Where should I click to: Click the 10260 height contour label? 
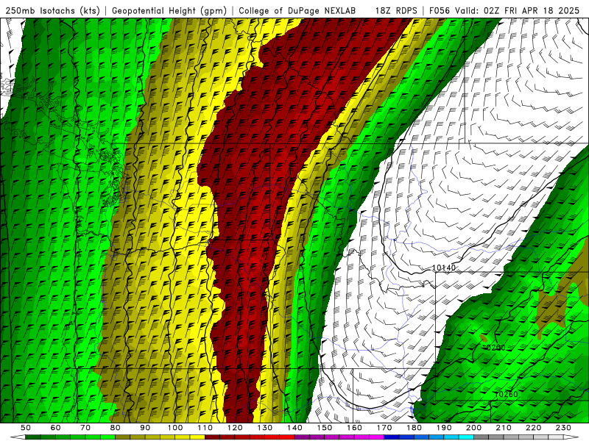(507, 394)
